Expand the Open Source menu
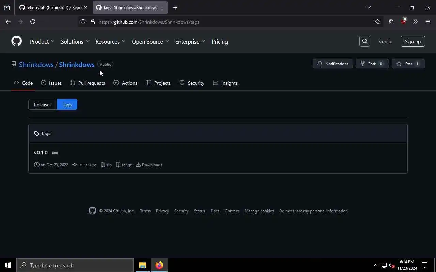This screenshot has width=436, height=272. tap(150, 41)
